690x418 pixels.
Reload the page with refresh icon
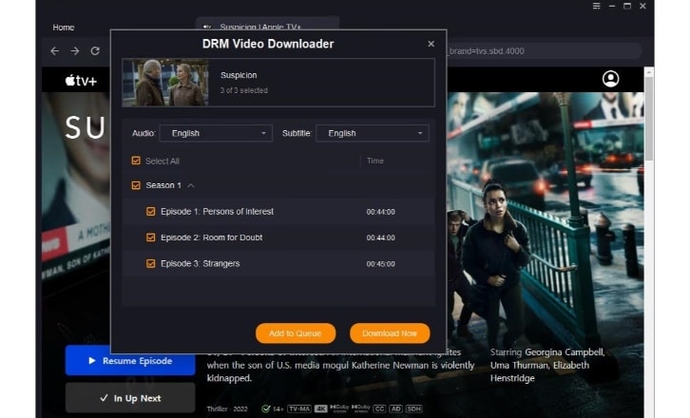(x=95, y=51)
